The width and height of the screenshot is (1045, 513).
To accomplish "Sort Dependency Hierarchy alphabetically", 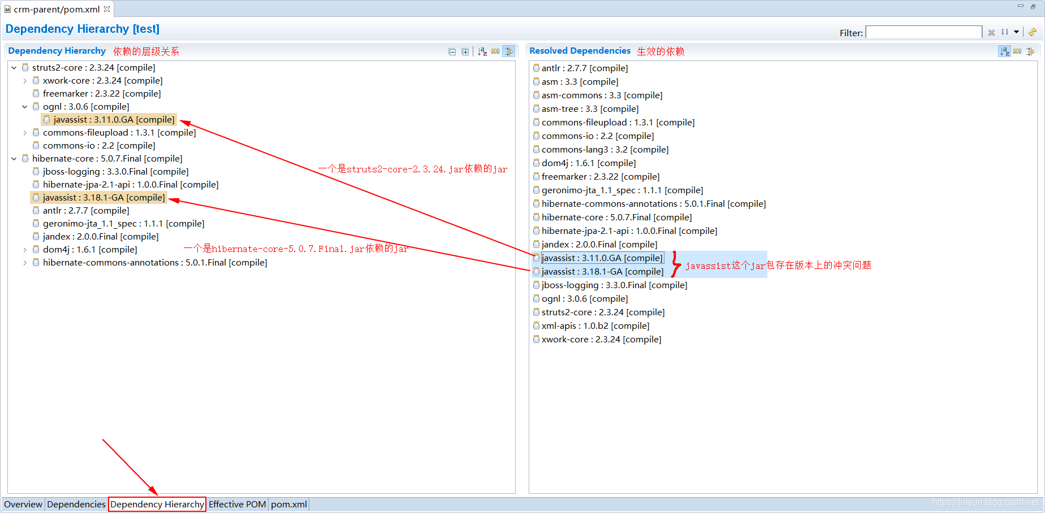I will 482,51.
